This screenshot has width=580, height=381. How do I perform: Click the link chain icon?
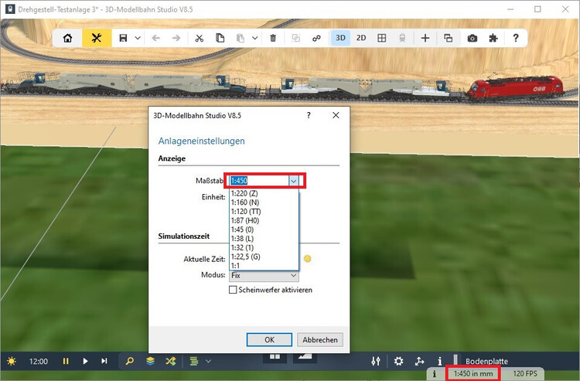(316, 38)
